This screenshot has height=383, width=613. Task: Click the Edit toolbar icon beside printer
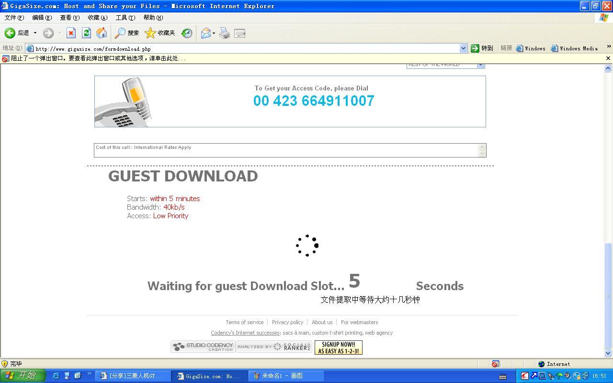[240, 33]
